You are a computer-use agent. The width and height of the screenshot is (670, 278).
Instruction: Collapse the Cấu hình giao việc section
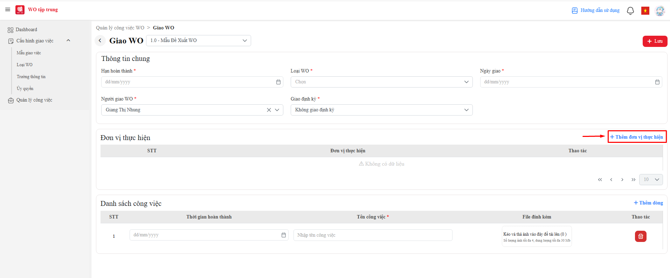pyautogui.click(x=68, y=41)
